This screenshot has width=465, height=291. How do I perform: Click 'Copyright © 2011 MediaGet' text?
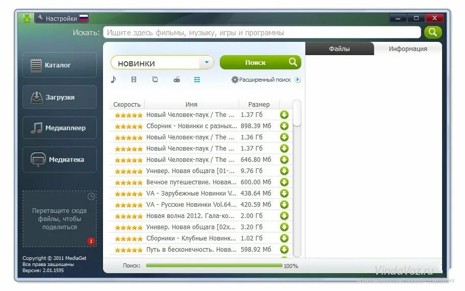54,258
